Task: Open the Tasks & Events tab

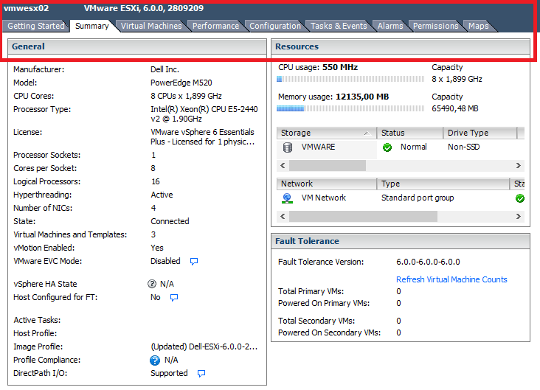Action: pyautogui.click(x=339, y=26)
